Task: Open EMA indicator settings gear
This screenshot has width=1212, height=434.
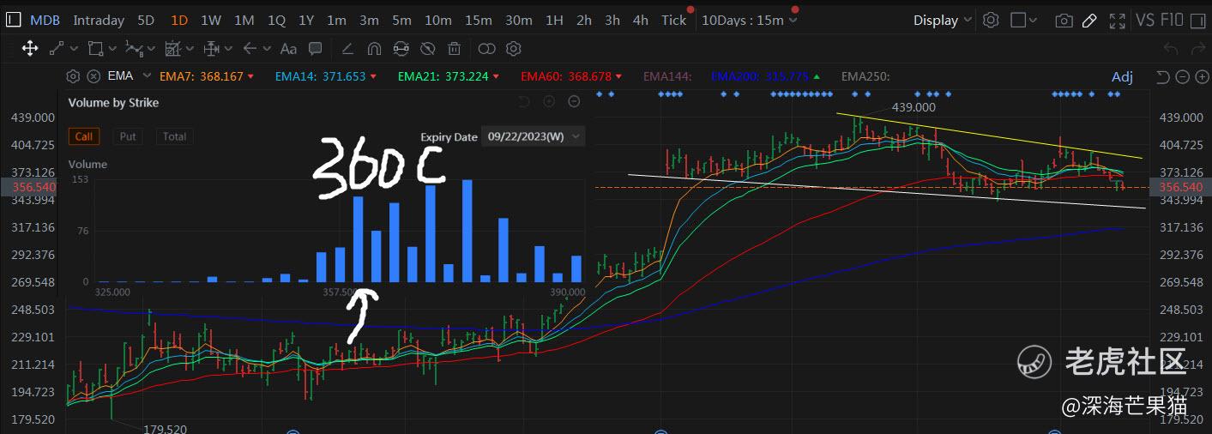Action: coord(73,76)
